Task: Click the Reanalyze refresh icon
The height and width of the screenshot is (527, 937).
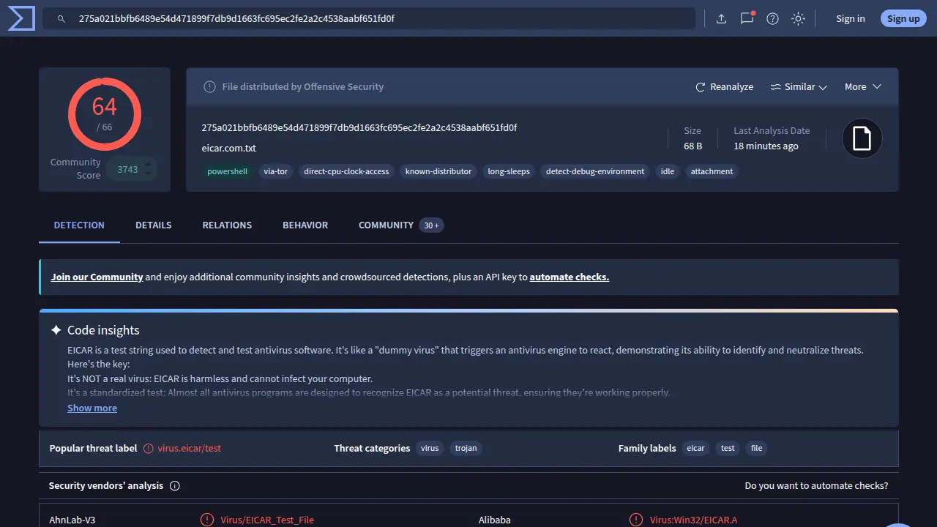Action: [x=701, y=87]
